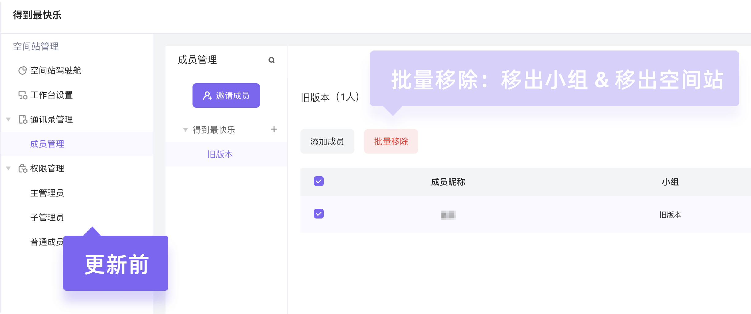Select the 旧版本 group in team tree
751x314 pixels.
pyautogui.click(x=226, y=154)
